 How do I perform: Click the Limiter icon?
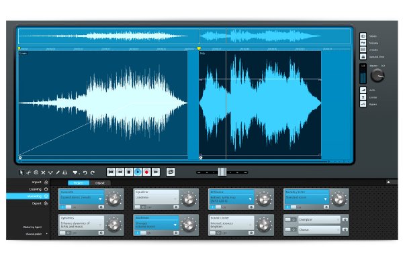pyautogui.click(x=363, y=97)
